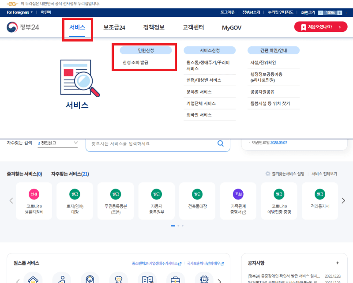
Task: Click 즐겨찾는서비스 설정 link
Action: tap(288, 174)
